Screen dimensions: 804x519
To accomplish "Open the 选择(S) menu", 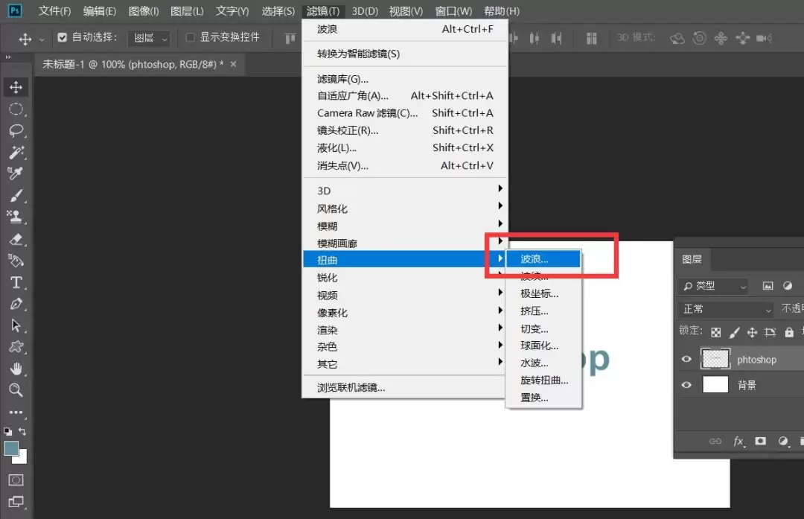I will click(278, 10).
